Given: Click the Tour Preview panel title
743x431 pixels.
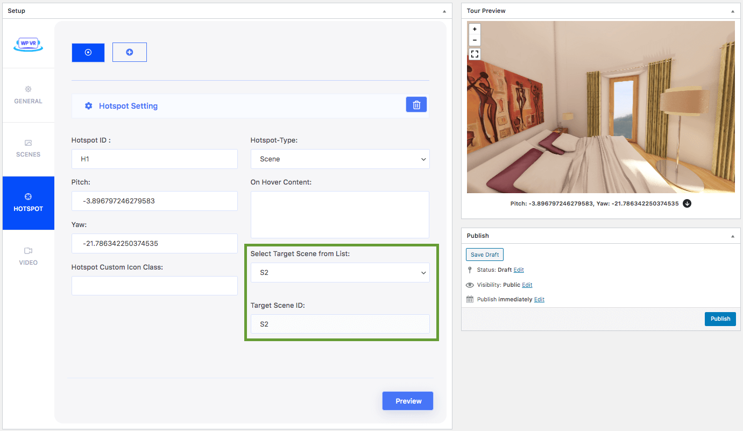Looking at the screenshot, I should tap(486, 11).
